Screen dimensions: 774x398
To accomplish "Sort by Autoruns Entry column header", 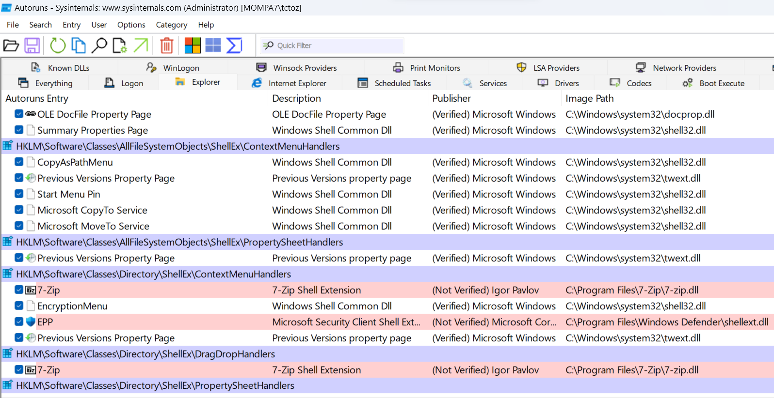I will click(x=134, y=98).
